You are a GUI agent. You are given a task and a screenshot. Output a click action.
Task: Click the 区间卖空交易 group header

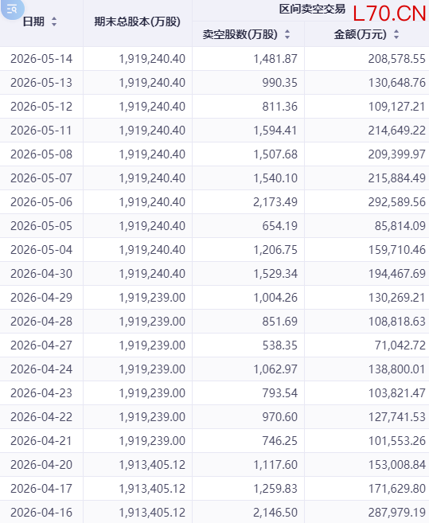pos(312,9)
